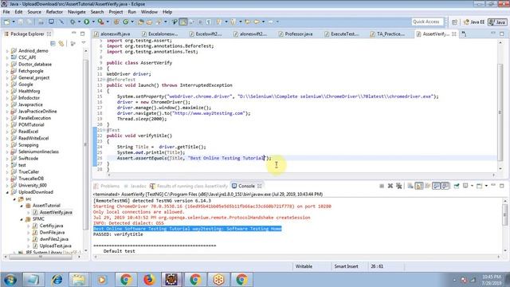This screenshot has width=510, height=287.
Task: Click the Run Last Tool external tools icon
Action: 101,22
